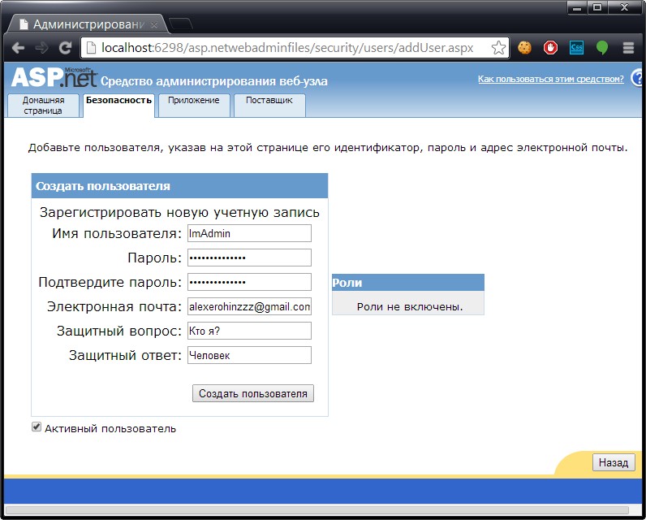Click the 'Электронная почта:' label

pyautogui.click(x=114, y=306)
